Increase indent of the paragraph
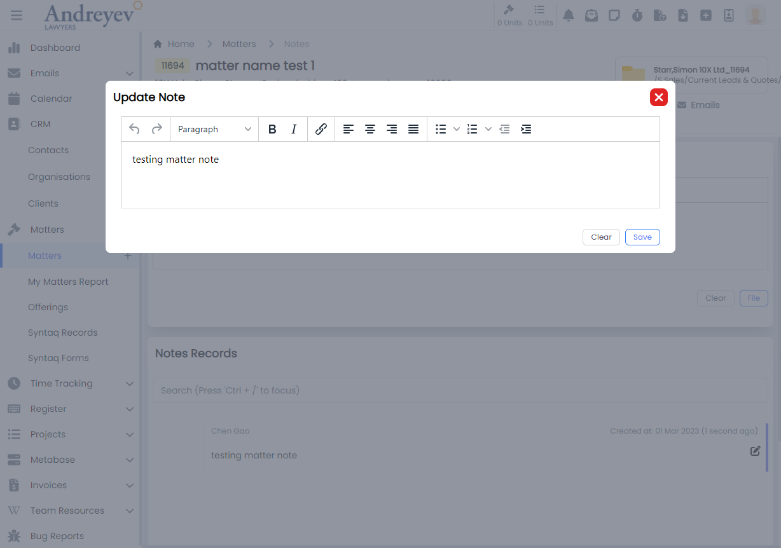The image size is (781, 548). (526, 129)
